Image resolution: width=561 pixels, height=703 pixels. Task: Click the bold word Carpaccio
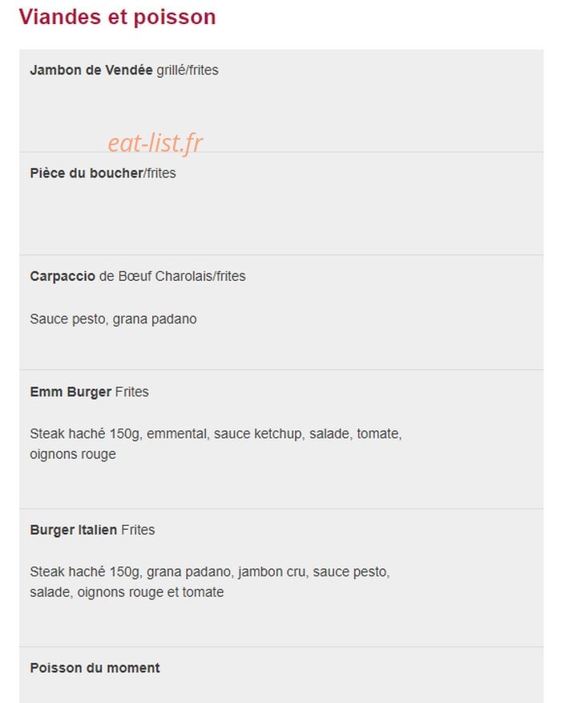pos(63,276)
